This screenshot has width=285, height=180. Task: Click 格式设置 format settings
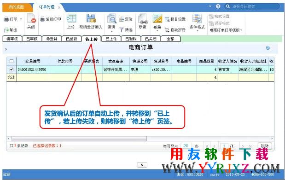tap(219, 17)
